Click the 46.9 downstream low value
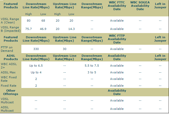This screenshot has height=114, width=169. pos(43,29)
